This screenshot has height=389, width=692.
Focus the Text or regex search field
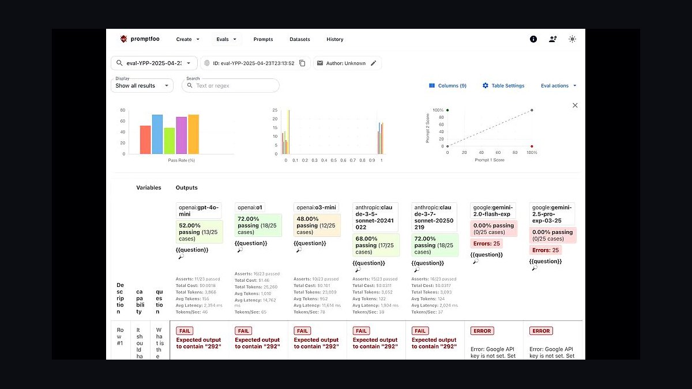point(231,85)
